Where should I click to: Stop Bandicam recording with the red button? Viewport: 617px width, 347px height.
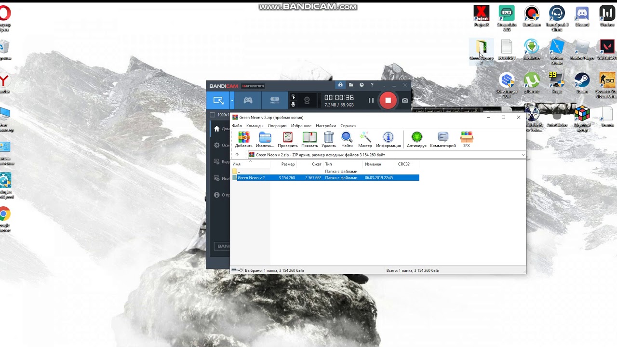click(x=388, y=100)
